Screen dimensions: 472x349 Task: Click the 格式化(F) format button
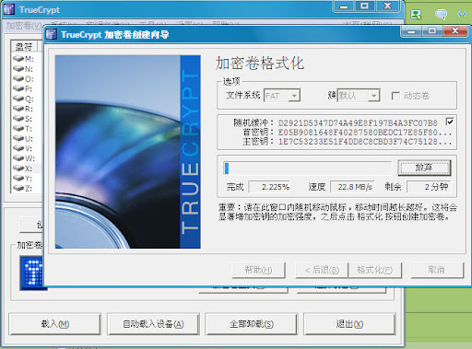374,270
